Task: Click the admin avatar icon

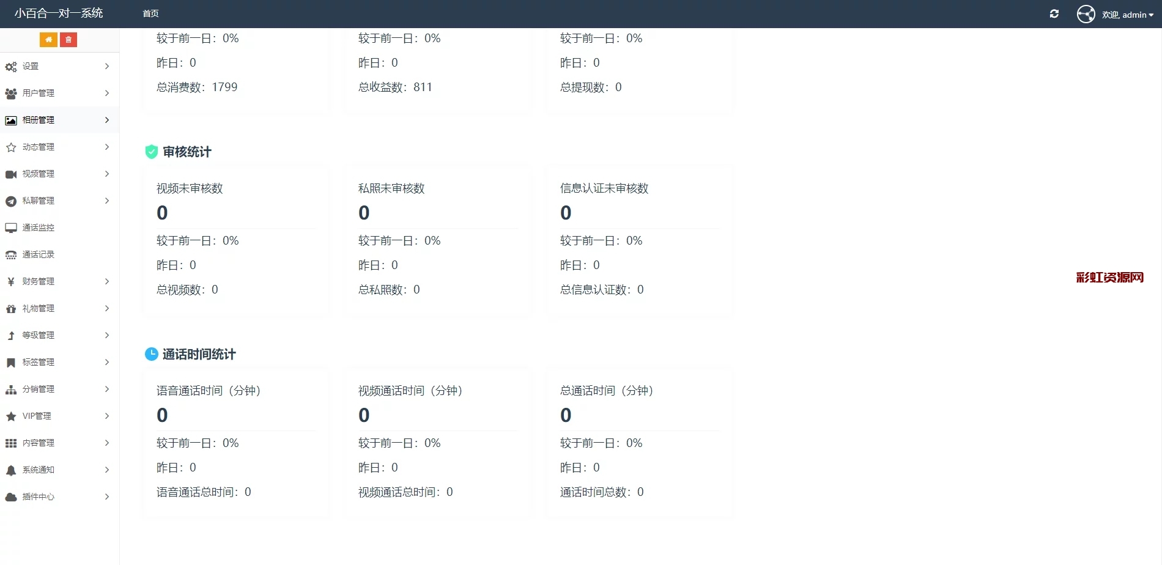Action: coord(1086,14)
